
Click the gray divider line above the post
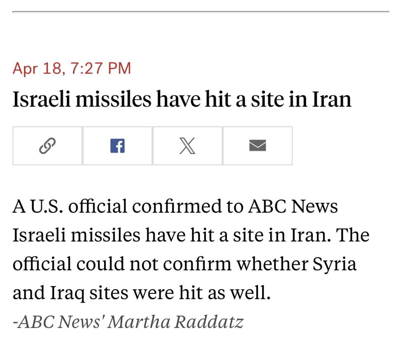(201, 11)
